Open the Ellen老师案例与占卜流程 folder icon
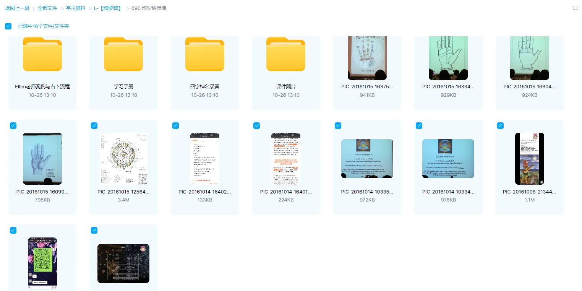The width and height of the screenshot is (582, 291). 42,54
